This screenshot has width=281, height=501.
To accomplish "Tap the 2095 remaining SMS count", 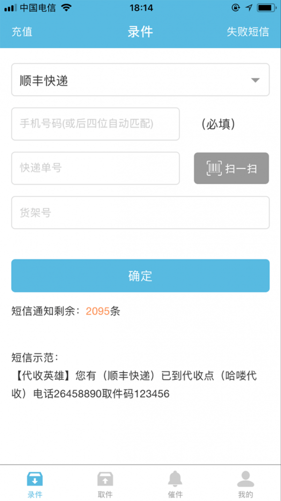I will click(x=97, y=311).
